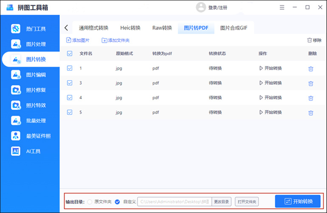
Task: Click the 打开文件夹 button
Action: [247, 202]
